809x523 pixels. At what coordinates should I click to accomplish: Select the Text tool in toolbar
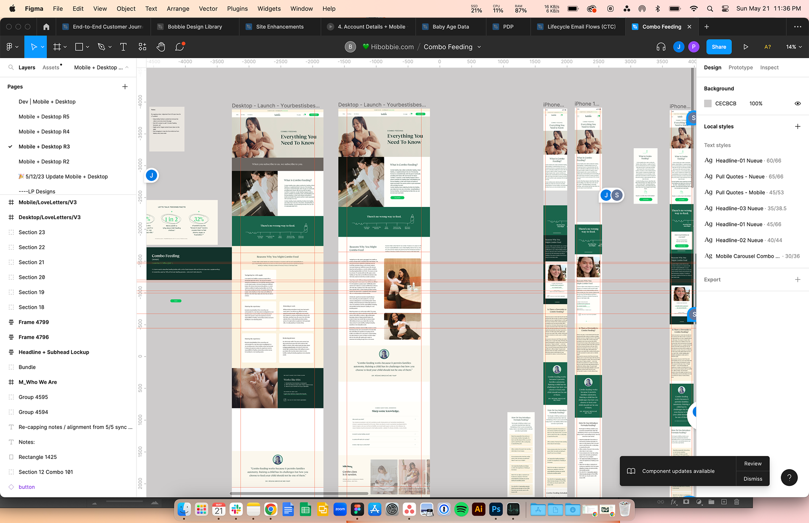[123, 47]
